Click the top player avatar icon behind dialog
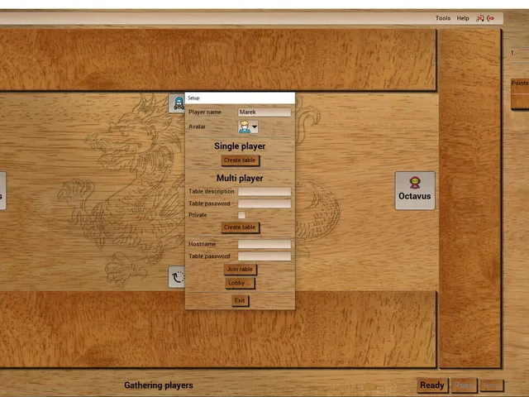Screen dimensions: 529x397 (177, 103)
